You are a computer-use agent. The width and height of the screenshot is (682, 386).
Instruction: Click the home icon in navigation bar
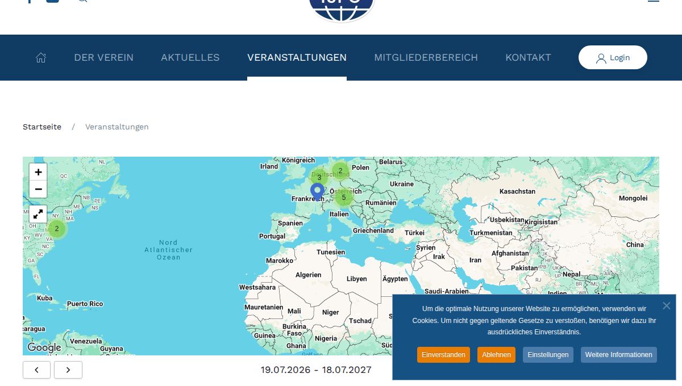(41, 57)
